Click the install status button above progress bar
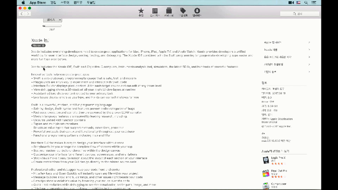The width and height of the screenshot is (338, 190). [x=51, y=20]
